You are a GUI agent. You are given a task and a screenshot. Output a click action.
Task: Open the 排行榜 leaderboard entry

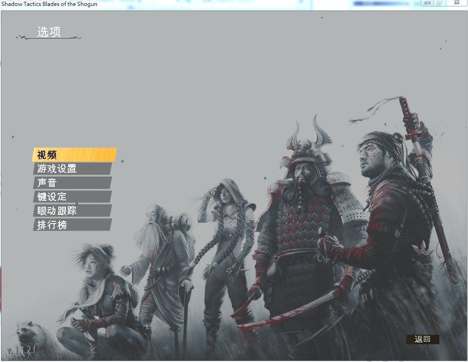pyautogui.click(x=72, y=225)
